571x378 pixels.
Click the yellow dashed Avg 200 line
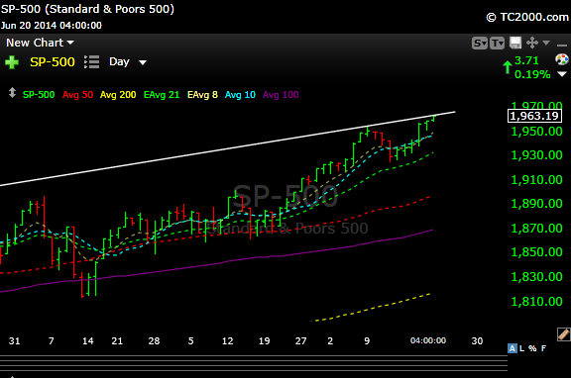click(372, 308)
